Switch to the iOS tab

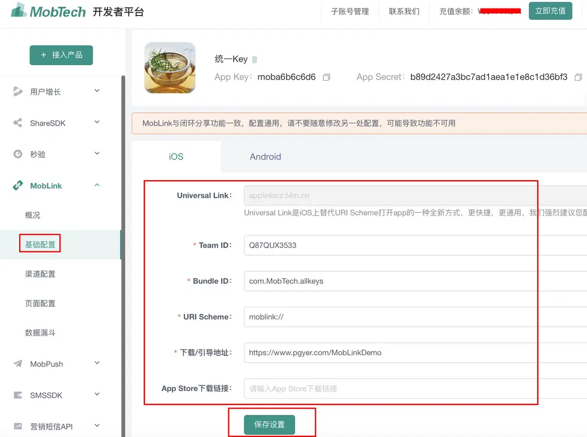(176, 157)
